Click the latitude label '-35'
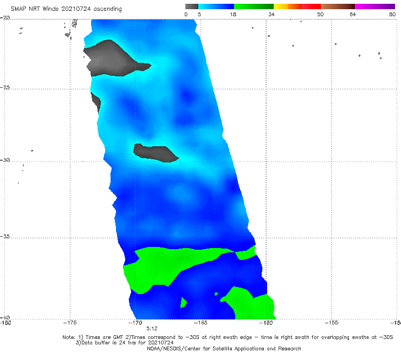The height and width of the screenshot is (352, 401). point(5,236)
